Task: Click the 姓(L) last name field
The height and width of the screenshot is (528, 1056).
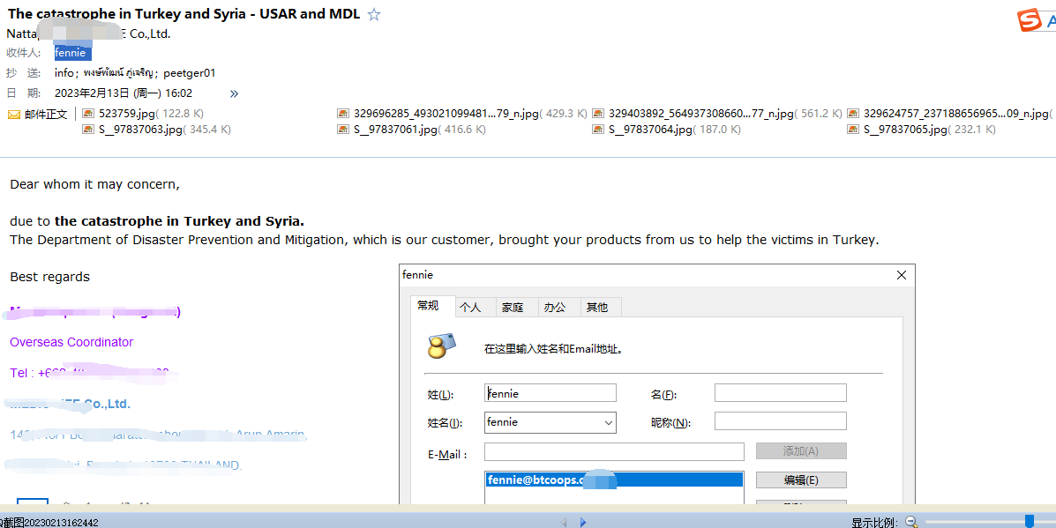Action: pyautogui.click(x=550, y=393)
